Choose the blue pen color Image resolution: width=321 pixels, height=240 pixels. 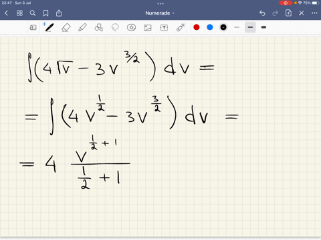(x=210, y=27)
